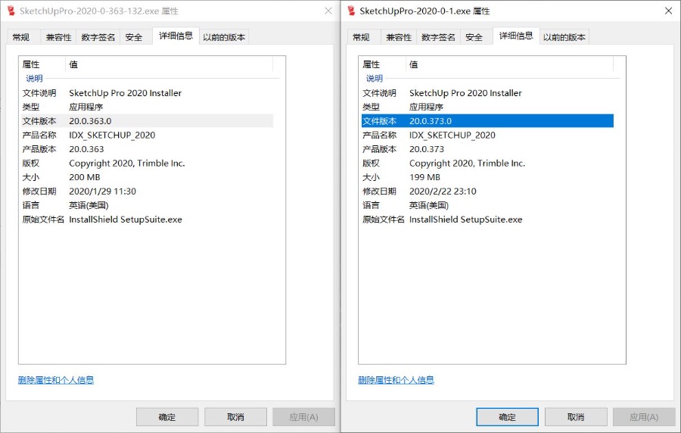Select modified date 2020/2/22 23:10
Viewport: 681px width, 433px height.
coord(443,191)
